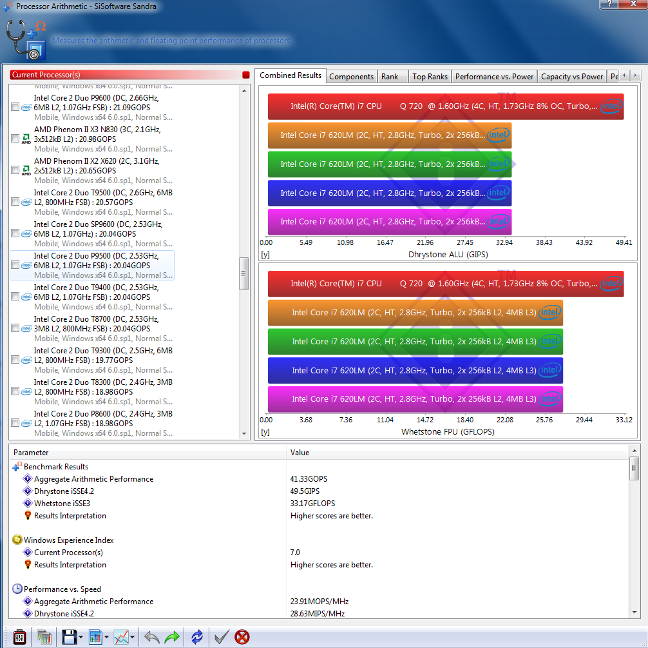Check the Core 2 Duo SP9600 checkbox
This screenshot has height=648, width=648.
[15, 233]
